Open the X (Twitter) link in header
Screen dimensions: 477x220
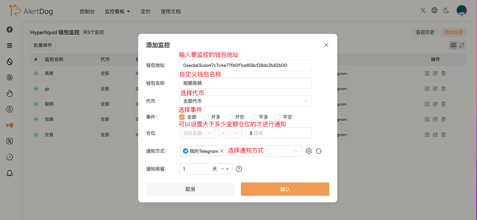[x=423, y=10]
